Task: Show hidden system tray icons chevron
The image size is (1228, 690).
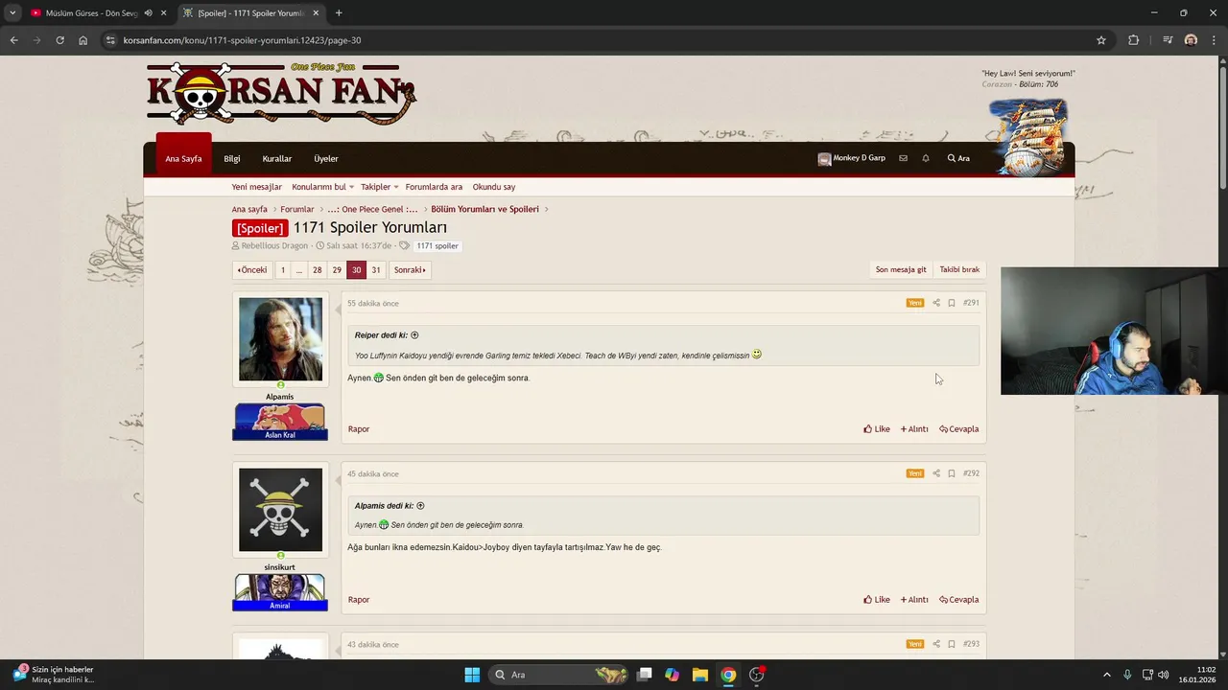Action: [x=1106, y=675]
